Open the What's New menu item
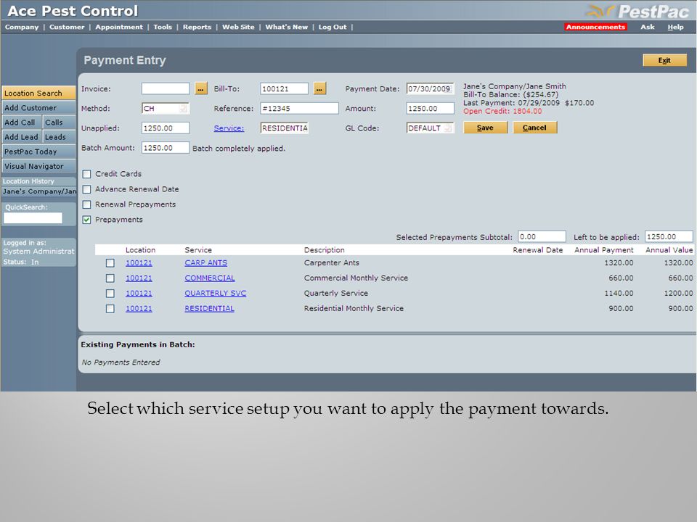Image resolution: width=697 pixels, height=522 pixels. pos(286,27)
